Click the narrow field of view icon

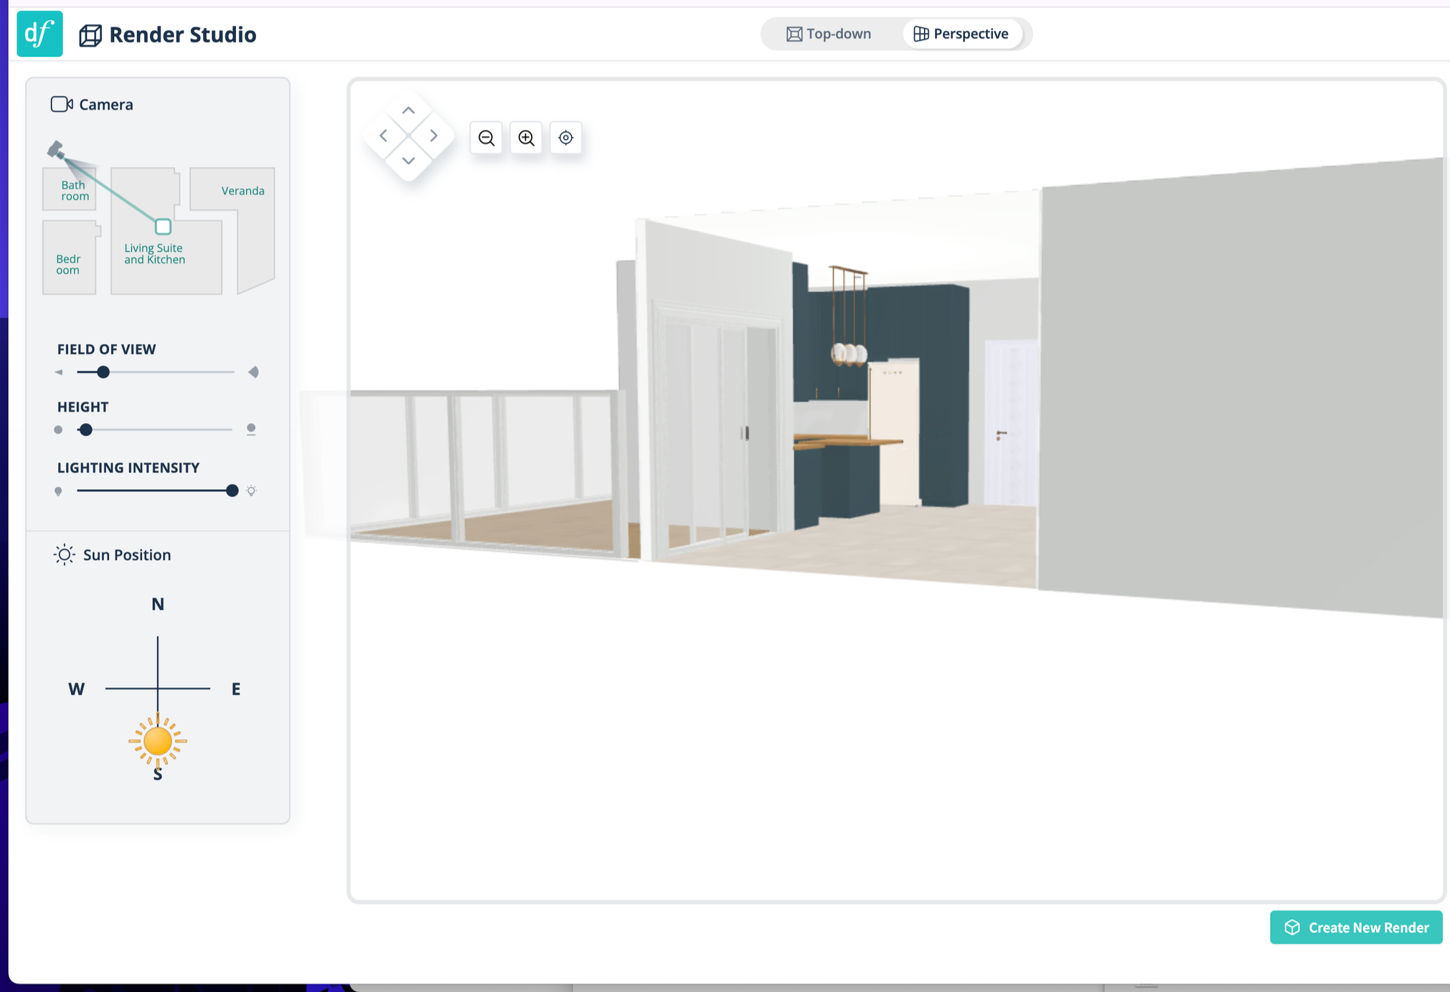coord(59,372)
